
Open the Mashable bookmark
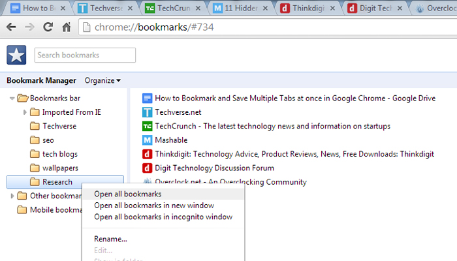(171, 140)
